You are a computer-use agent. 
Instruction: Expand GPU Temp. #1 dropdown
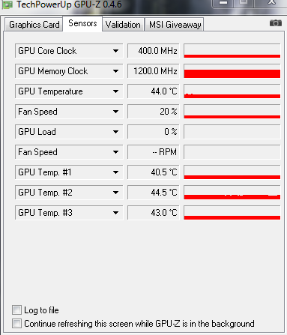(115, 172)
